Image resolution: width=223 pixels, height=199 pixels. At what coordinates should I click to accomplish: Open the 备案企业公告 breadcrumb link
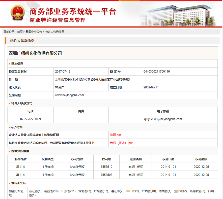pyautogui.click(x=34, y=32)
